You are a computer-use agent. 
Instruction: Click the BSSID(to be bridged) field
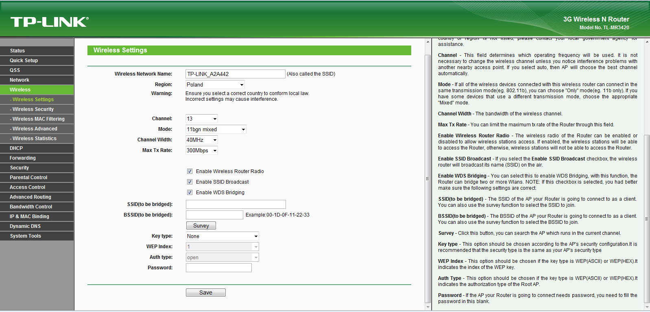(x=214, y=215)
